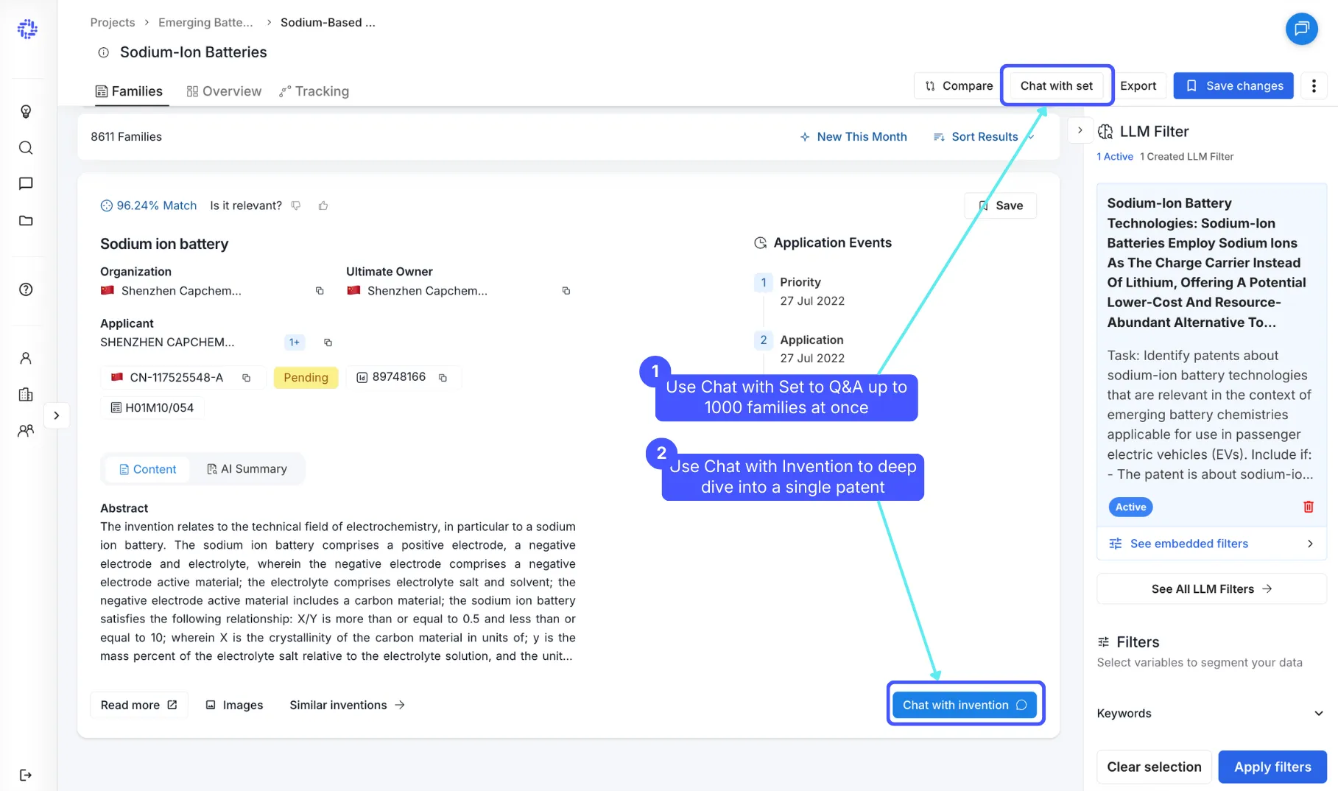Click the 1 Active filter link
This screenshot has height=791, width=1338.
(x=1115, y=157)
